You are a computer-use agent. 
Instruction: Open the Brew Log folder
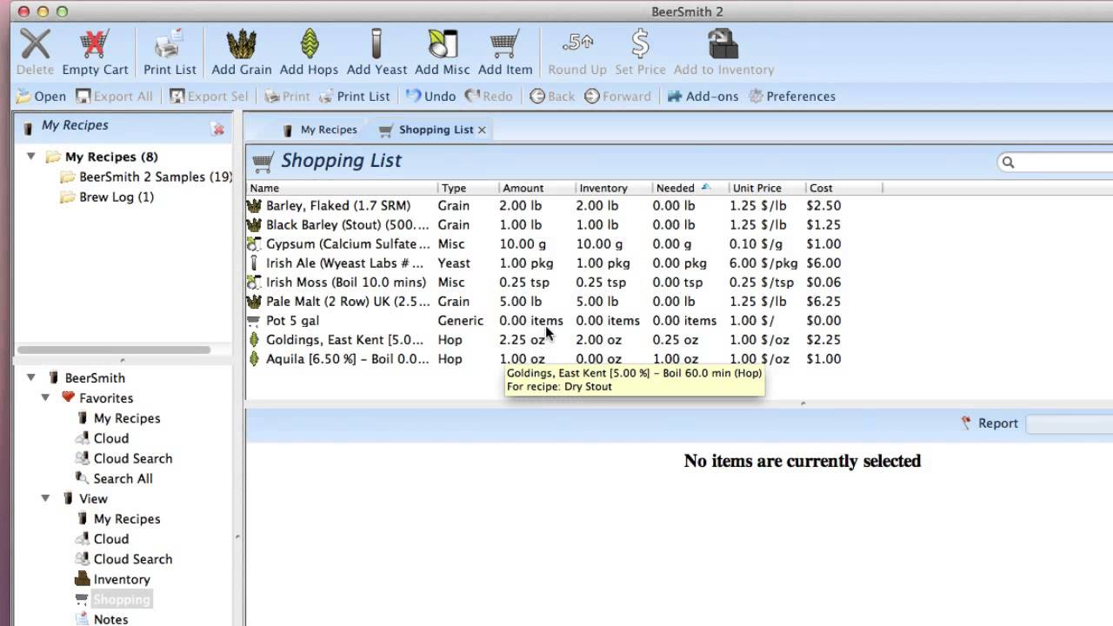tap(107, 196)
